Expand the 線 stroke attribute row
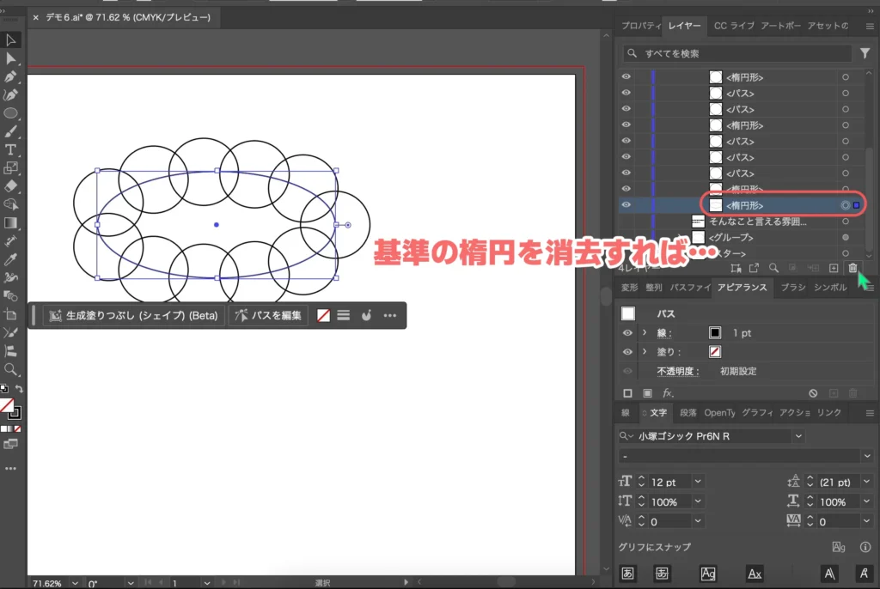 [x=644, y=333]
